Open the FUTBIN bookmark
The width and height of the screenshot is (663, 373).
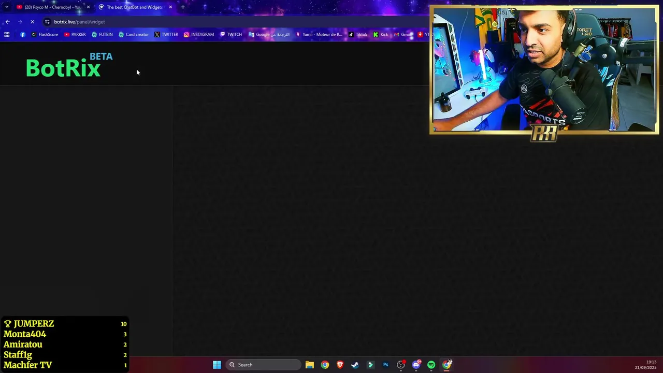102,35
